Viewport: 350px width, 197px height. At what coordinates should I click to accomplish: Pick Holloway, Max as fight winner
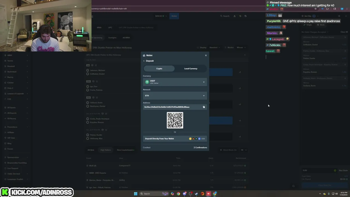click(96, 138)
